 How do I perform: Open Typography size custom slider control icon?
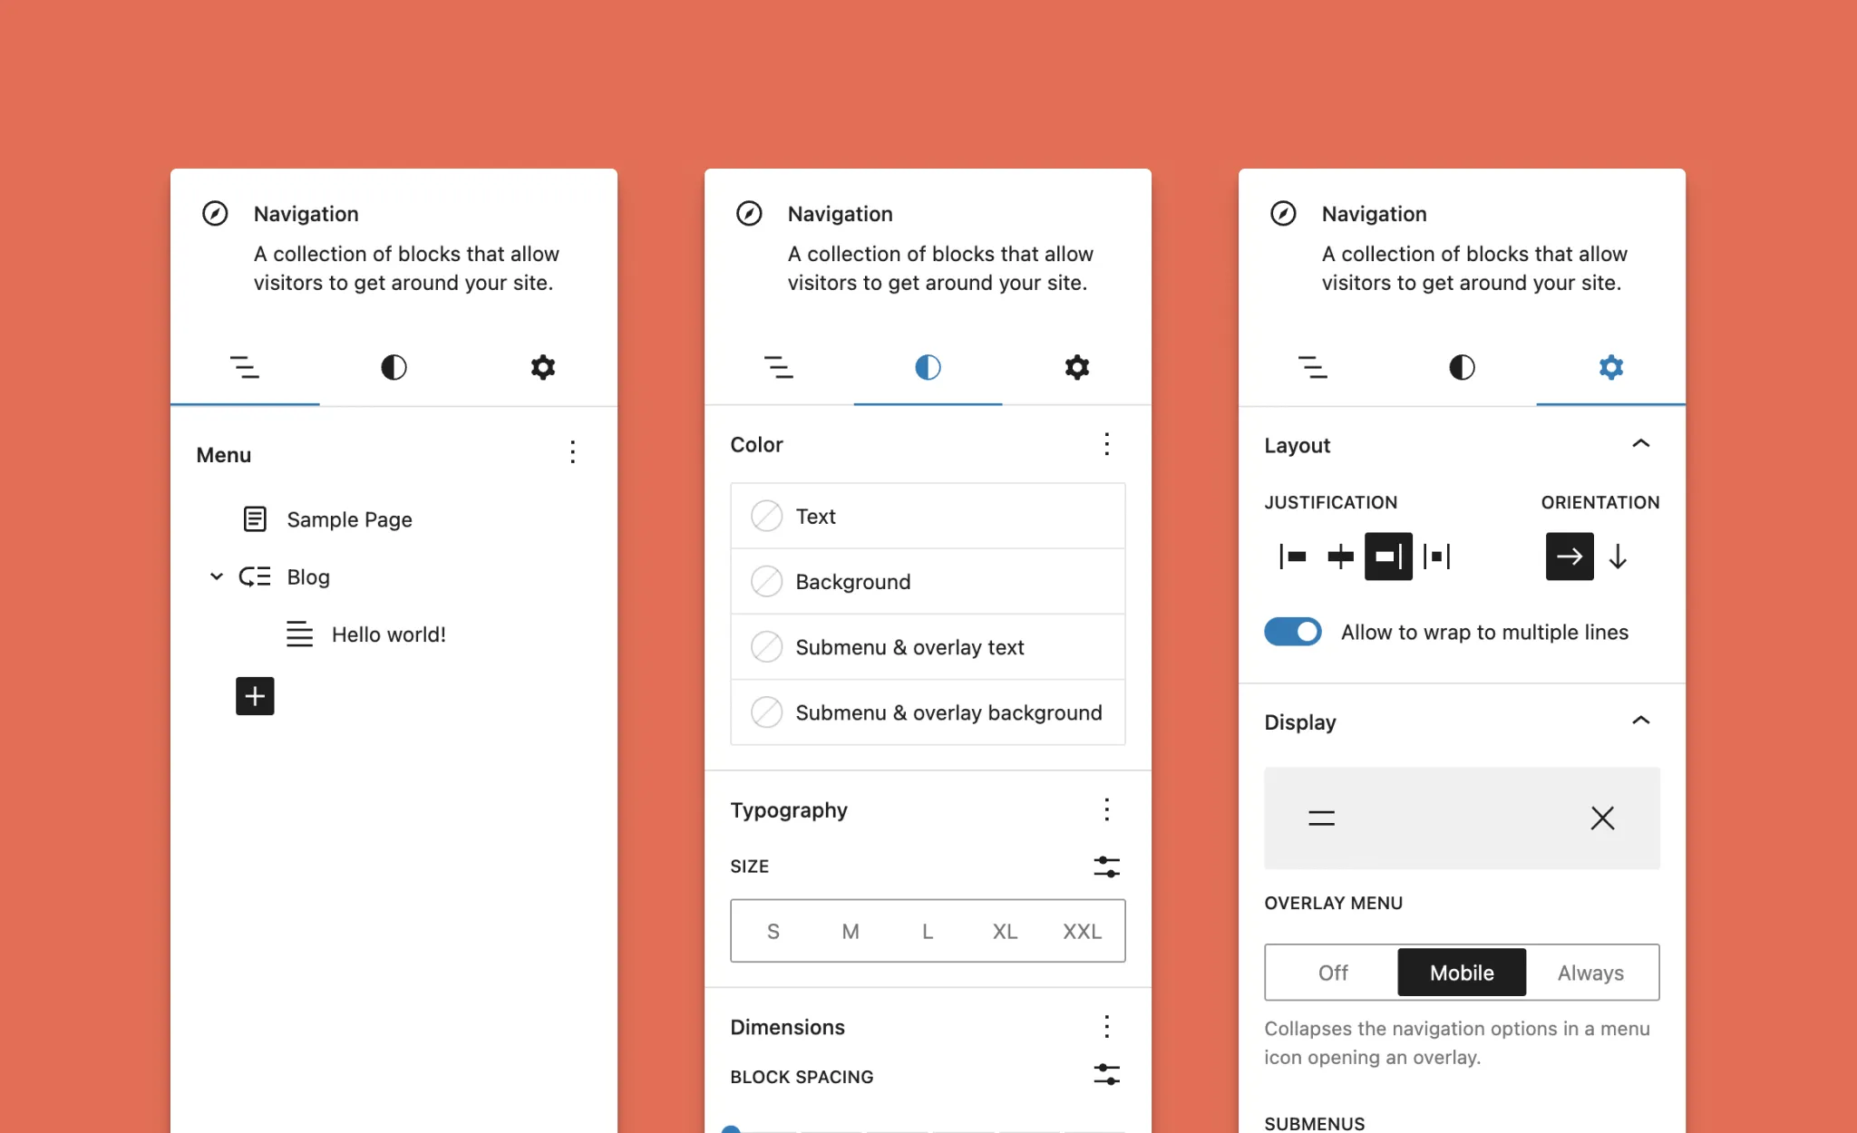[1106, 867]
